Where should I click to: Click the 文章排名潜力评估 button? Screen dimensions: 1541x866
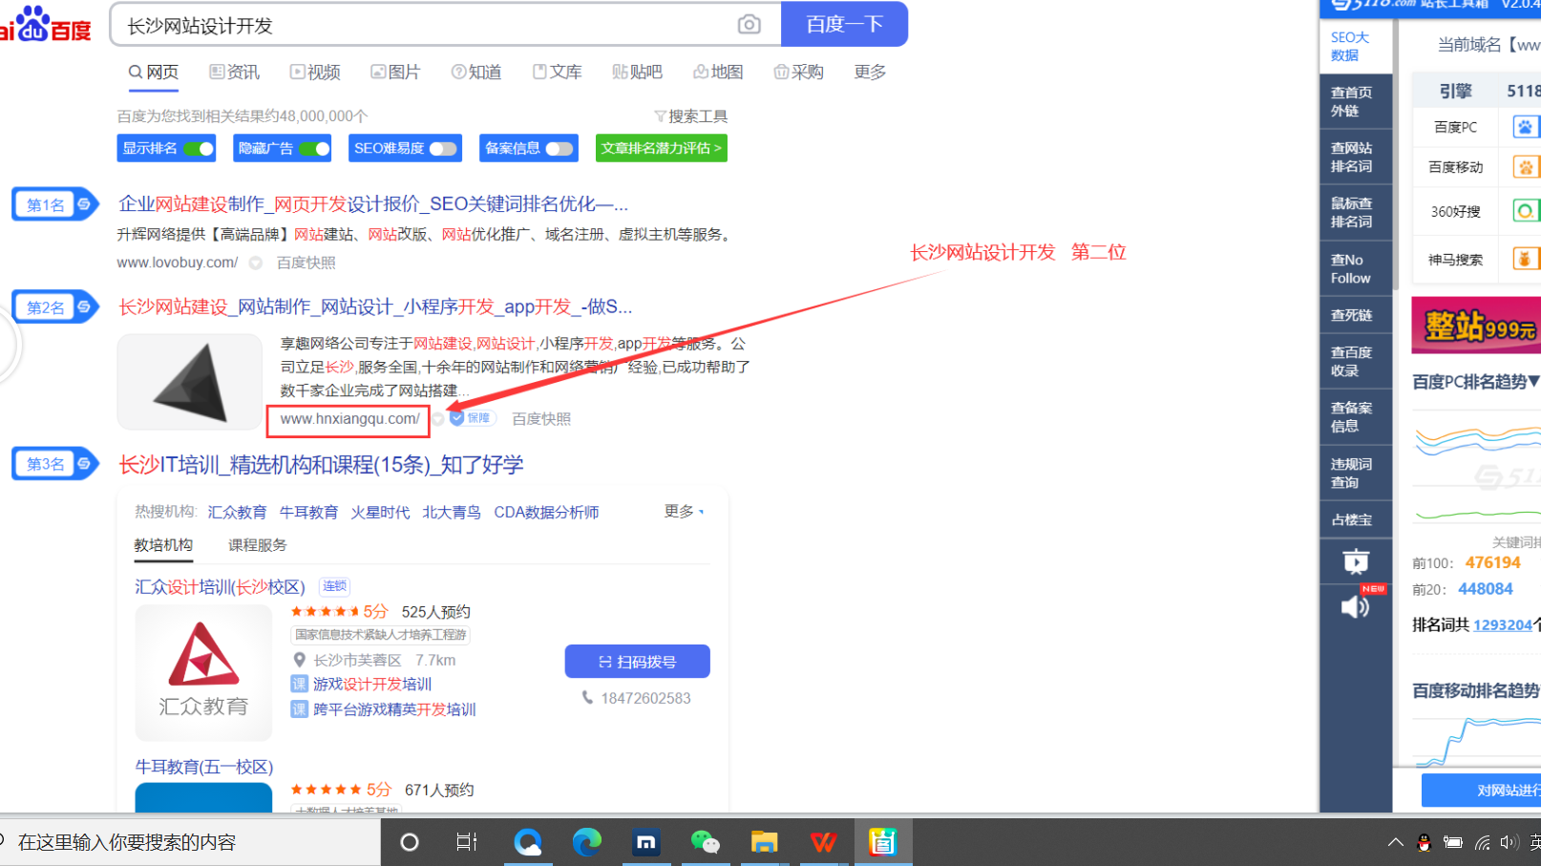(661, 148)
